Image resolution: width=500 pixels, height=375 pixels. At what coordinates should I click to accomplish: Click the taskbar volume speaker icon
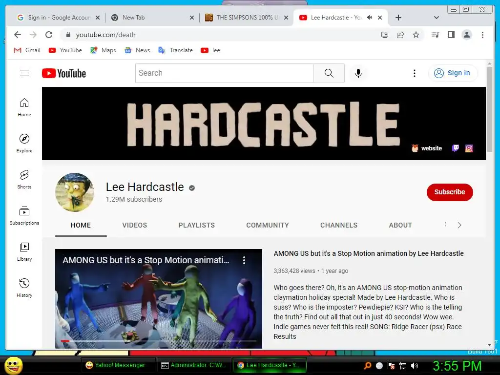(x=415, y=366)
